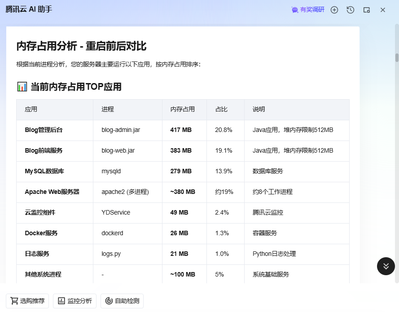Click the 选购推荐 button
This screenshot has height=312, width=399.
27,301
